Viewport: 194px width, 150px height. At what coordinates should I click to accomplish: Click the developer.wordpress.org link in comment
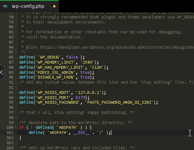coord(117,47)
